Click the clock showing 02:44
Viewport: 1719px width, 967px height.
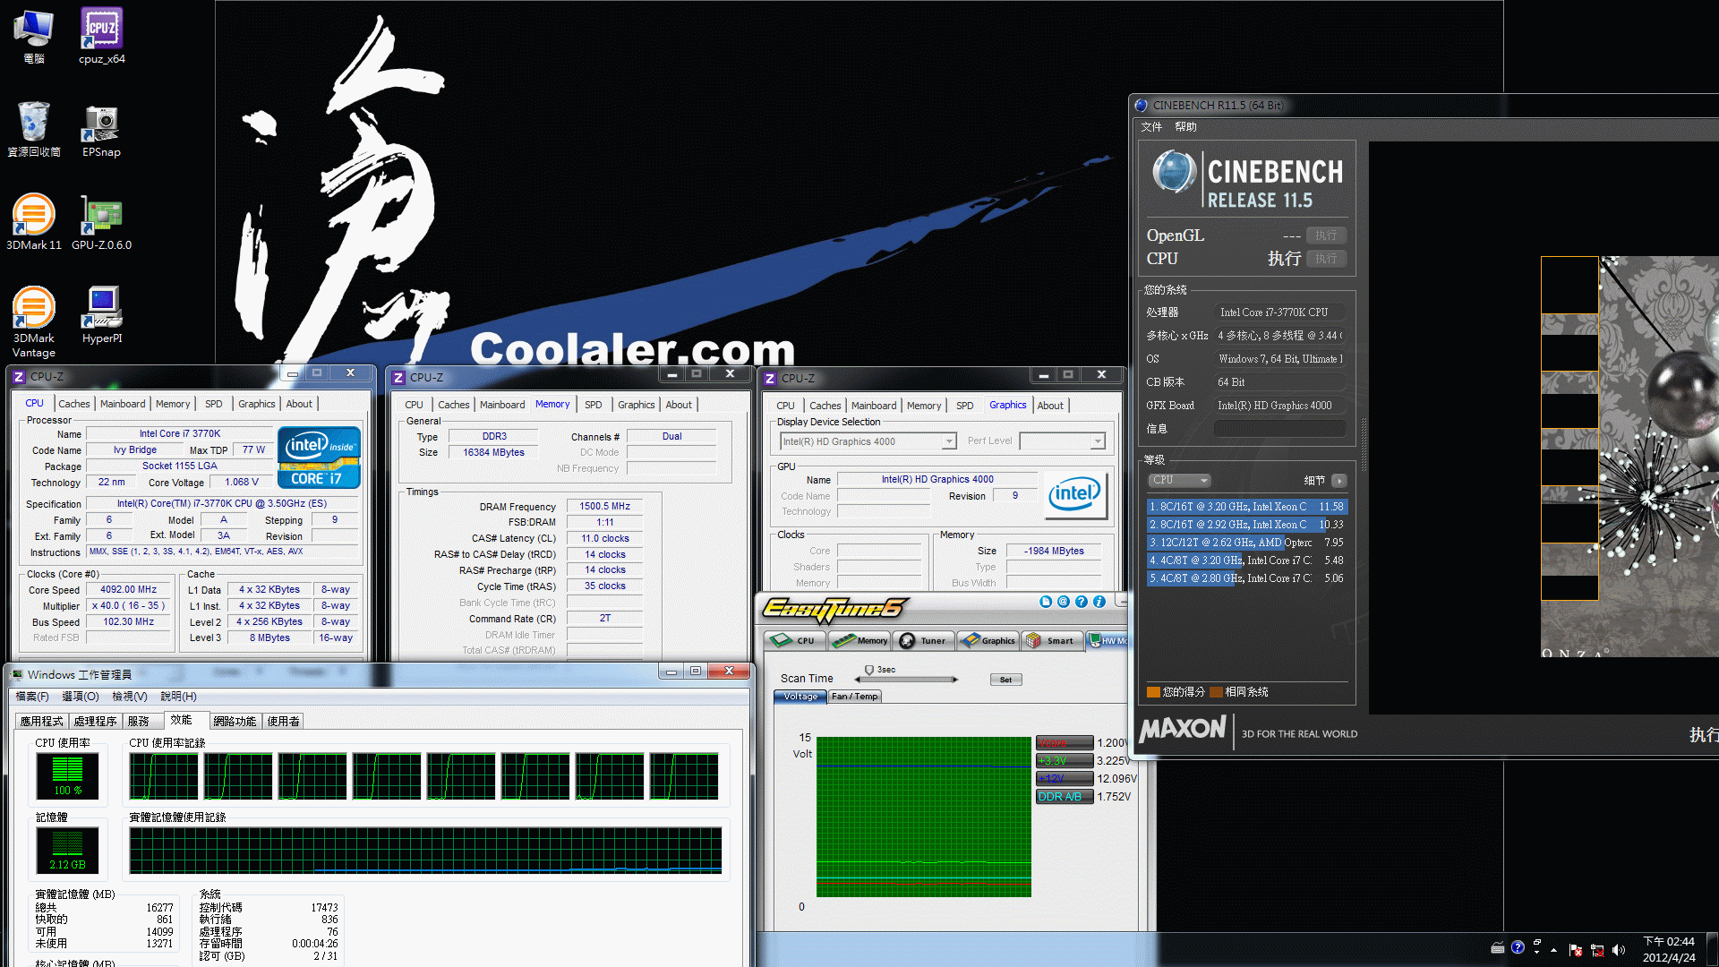[1669, 941]
